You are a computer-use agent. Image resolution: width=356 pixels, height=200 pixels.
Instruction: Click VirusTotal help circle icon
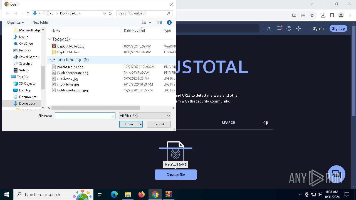tap(289, 28)
